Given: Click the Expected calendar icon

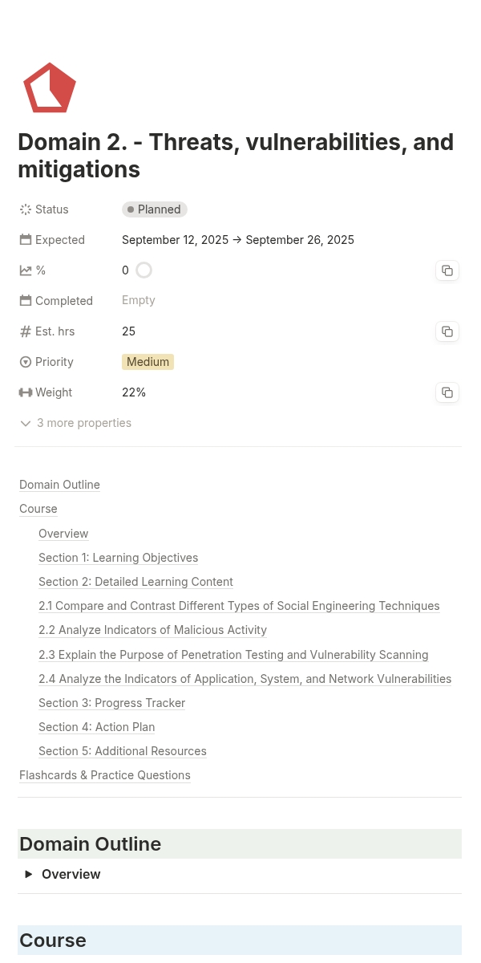Looking at the screenshot, I should (26, 240).
